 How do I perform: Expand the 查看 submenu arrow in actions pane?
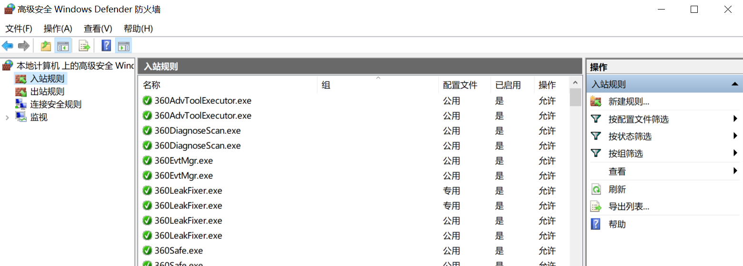point(735,171)
